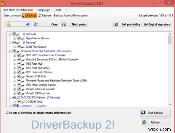The width and height of the screenshot is (175, 133).
Task: Select Microsoft Mouse and Keyboard Detection Driver (USB)
Action: point(56,81)
